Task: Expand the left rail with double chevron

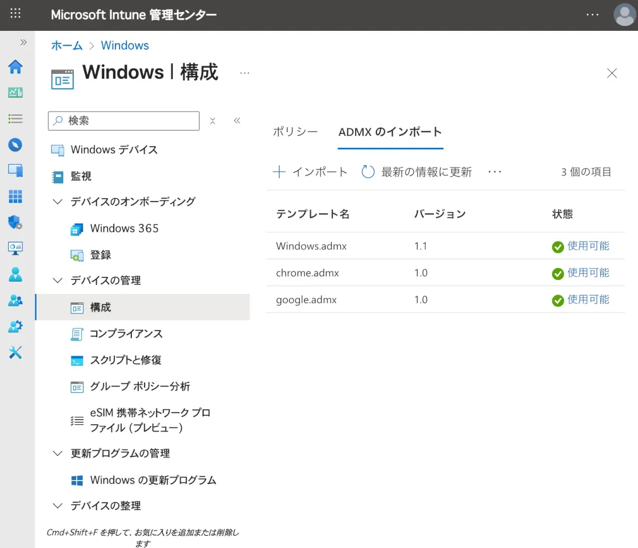Action: [23, 43]
